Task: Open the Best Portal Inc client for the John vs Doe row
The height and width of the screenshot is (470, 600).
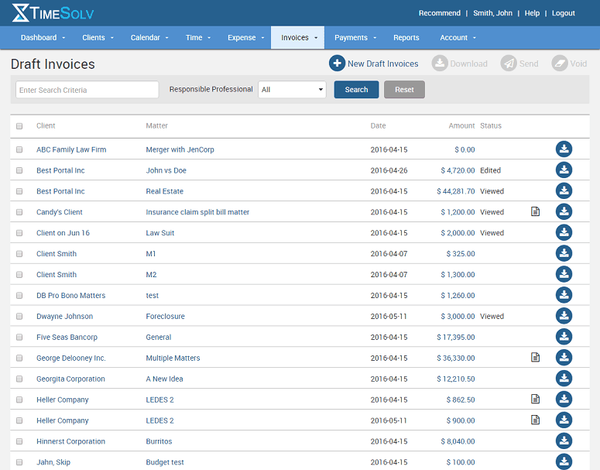Action: (60, 170)
